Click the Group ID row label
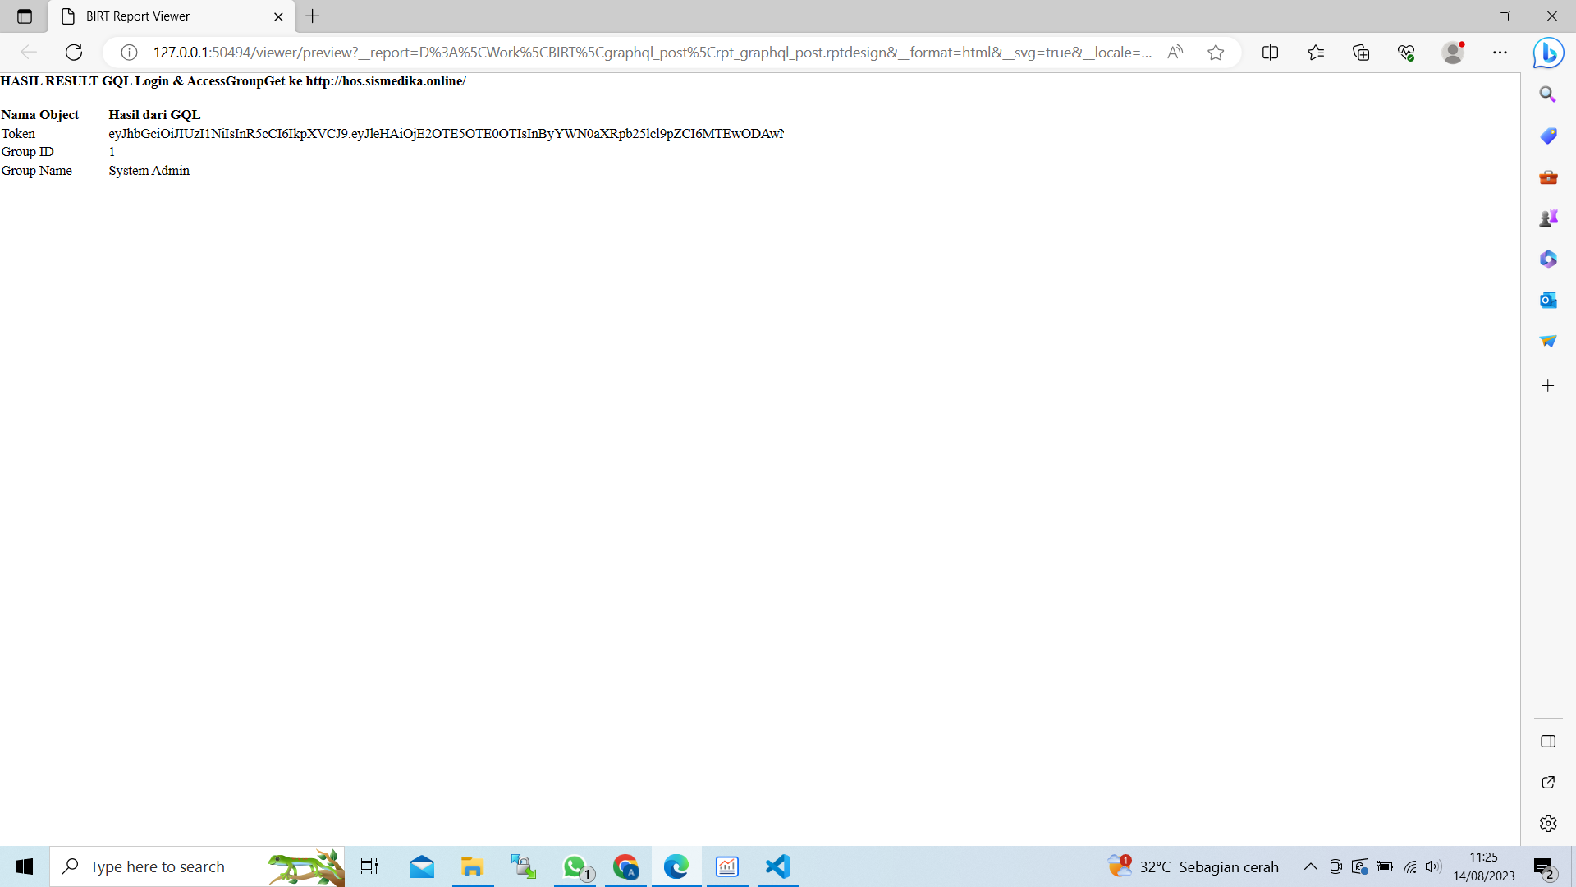The height and width of the screenshot is (887, 1576). [27, 152]
